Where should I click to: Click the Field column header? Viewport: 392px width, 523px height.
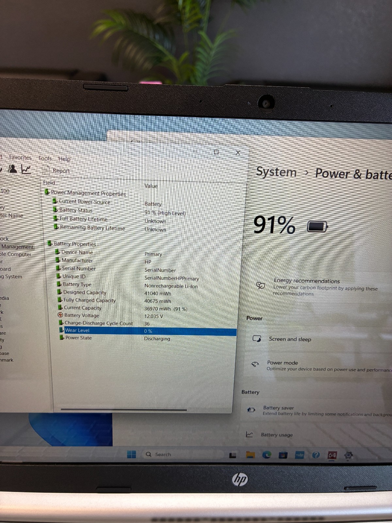[x=49, y=182]
